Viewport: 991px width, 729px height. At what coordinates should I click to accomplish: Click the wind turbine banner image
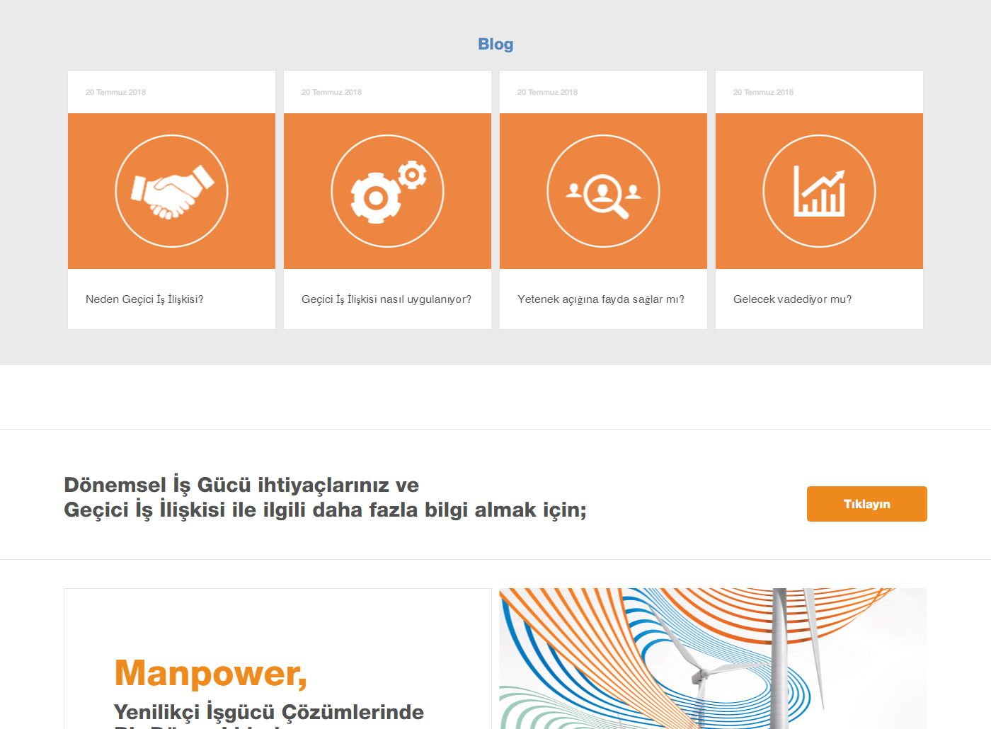pyautogui.click(x=713, y=658)
